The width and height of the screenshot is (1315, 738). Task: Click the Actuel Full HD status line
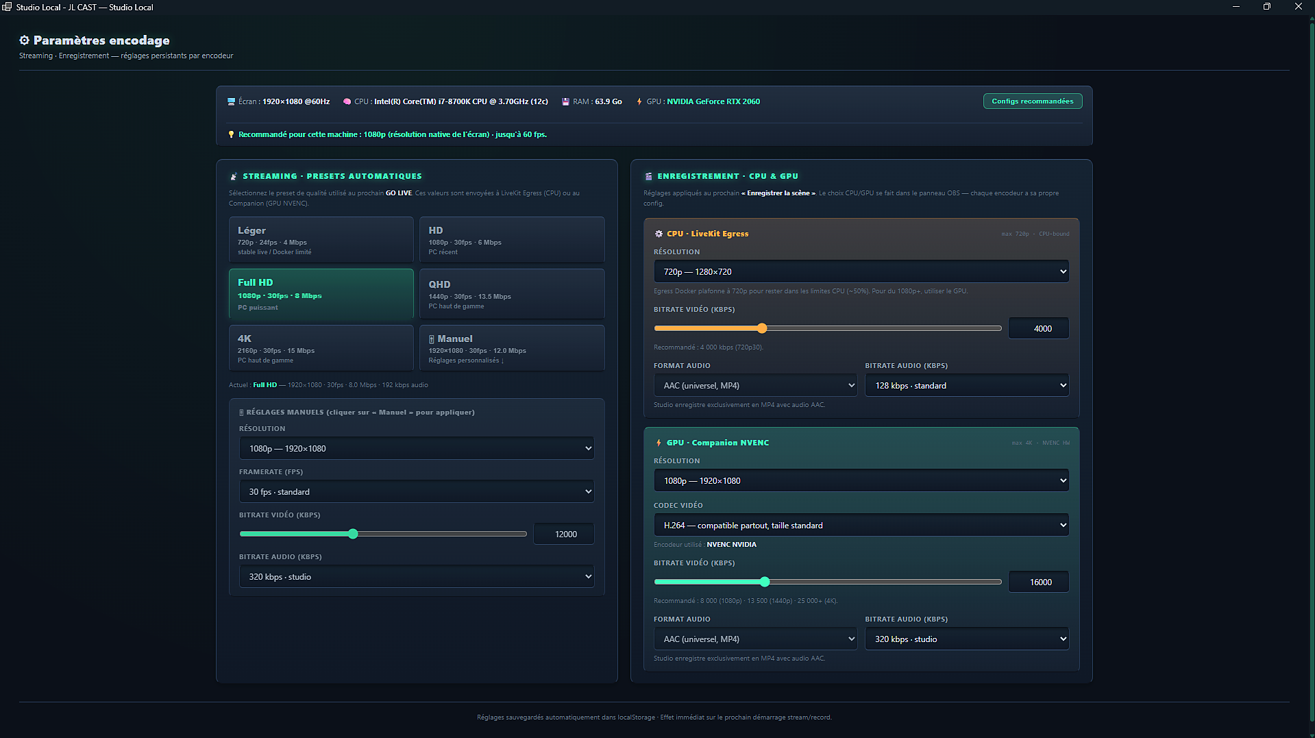328,385
